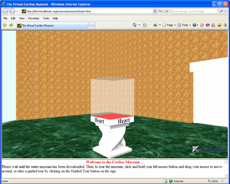Click the Done status bar text

(4, 181)
